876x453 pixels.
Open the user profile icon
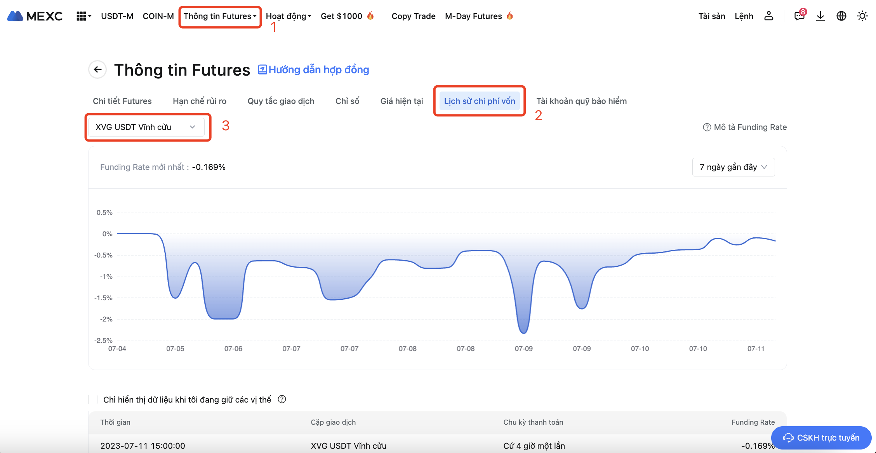768,16
